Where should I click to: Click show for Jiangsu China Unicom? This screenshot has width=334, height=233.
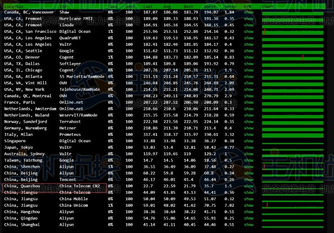(248, 205)
